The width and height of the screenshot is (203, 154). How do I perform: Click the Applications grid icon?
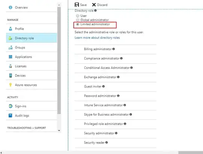pyautogui.click(x=11, y=57)
